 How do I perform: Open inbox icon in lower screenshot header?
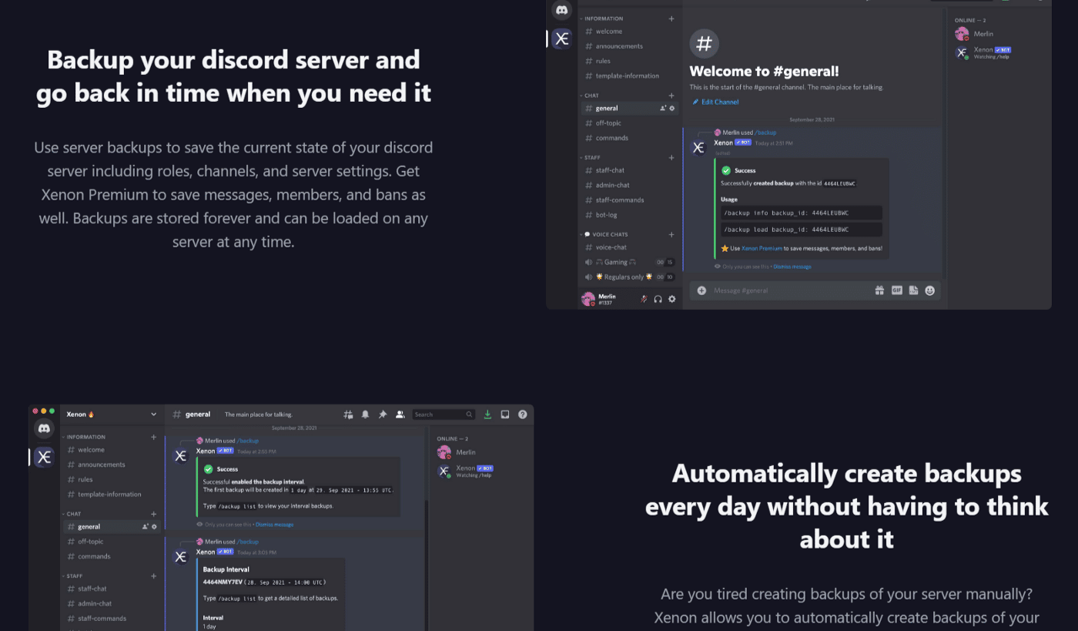coord(505,415)
